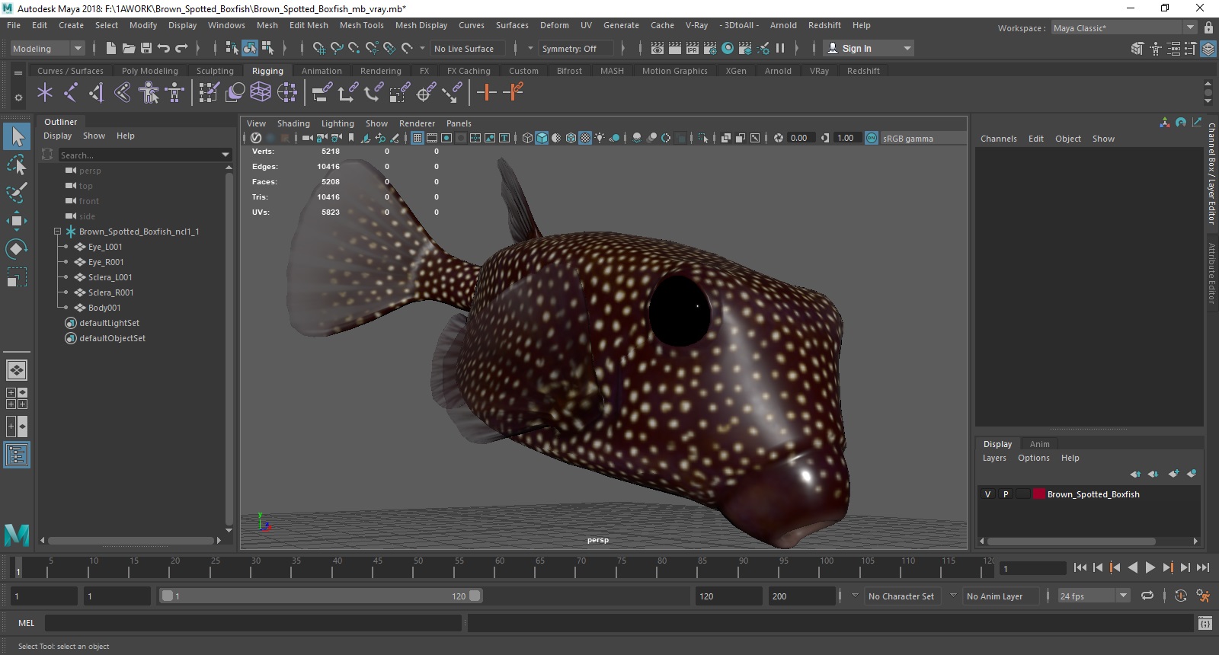Click the New Scene icon
The height and width of the screenshot is (655, 1219).
point(111,48)
